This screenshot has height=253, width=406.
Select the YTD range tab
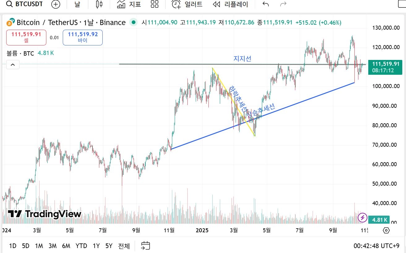81,246
